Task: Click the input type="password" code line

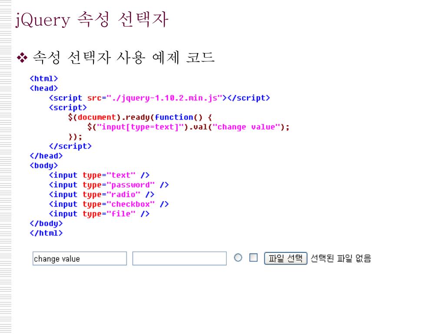Action: tap(109, 184)
